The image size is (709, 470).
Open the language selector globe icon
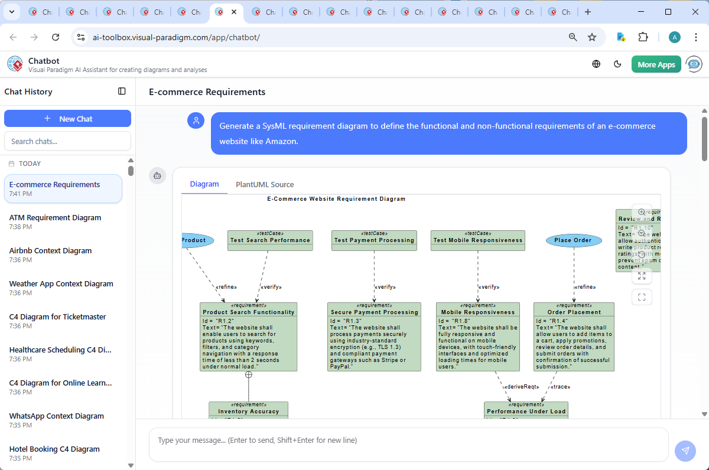[x=596, y=64]
